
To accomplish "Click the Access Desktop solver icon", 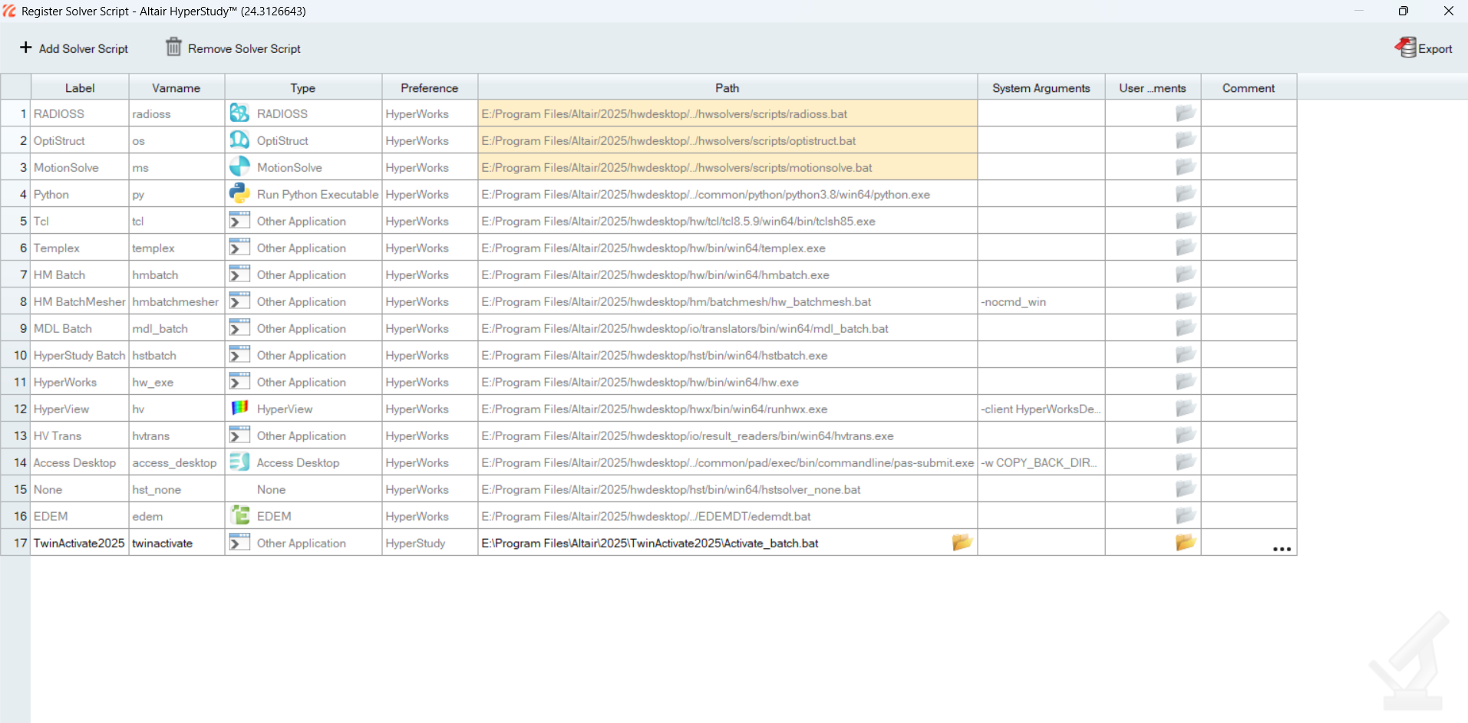I will click(239, 462).
